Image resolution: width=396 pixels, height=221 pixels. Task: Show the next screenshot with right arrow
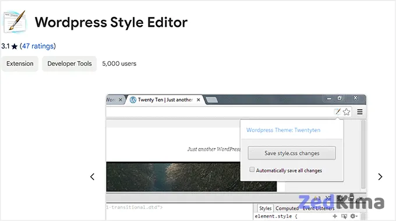pos(380,177)
